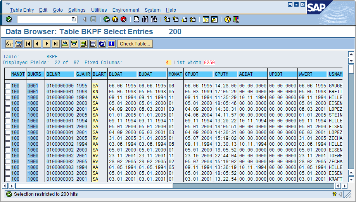
Task: Check the last visible row's checkbox (user KRAFT)
Action: [7, 179]
